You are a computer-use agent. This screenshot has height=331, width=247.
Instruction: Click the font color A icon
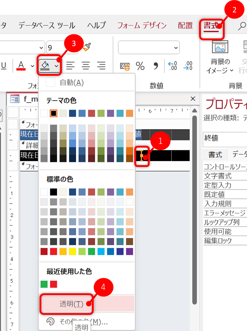tap(21, 66)
